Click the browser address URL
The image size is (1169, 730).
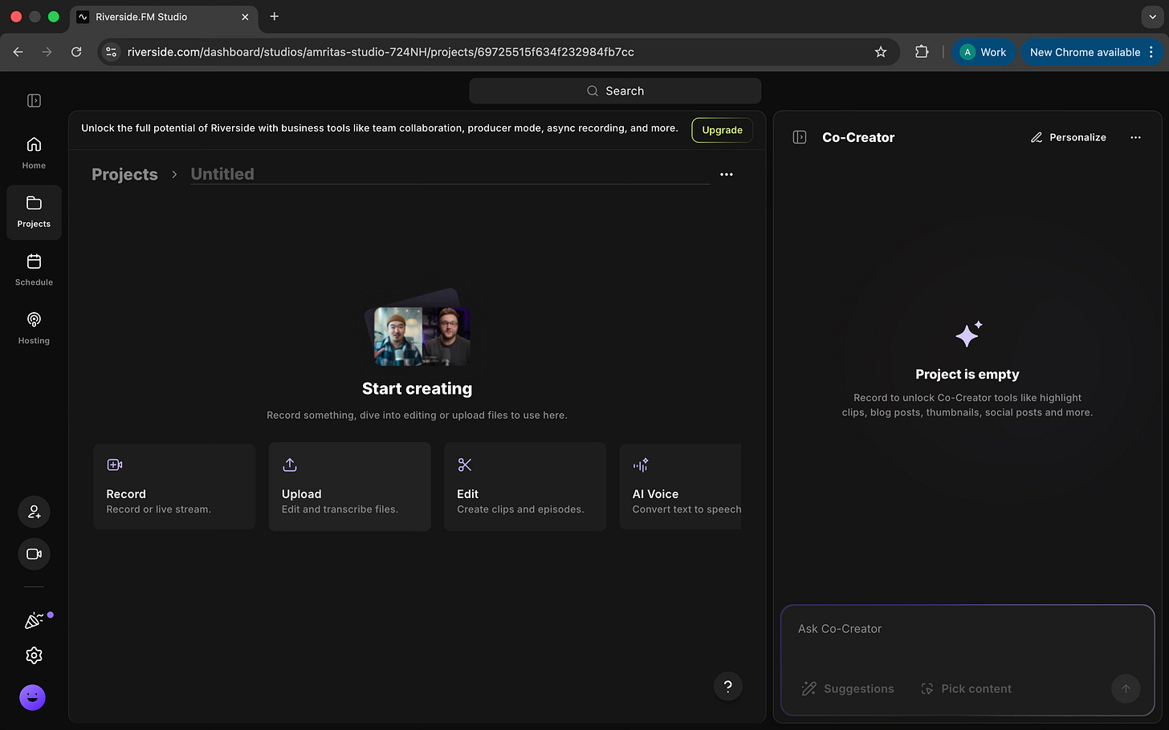381,51
